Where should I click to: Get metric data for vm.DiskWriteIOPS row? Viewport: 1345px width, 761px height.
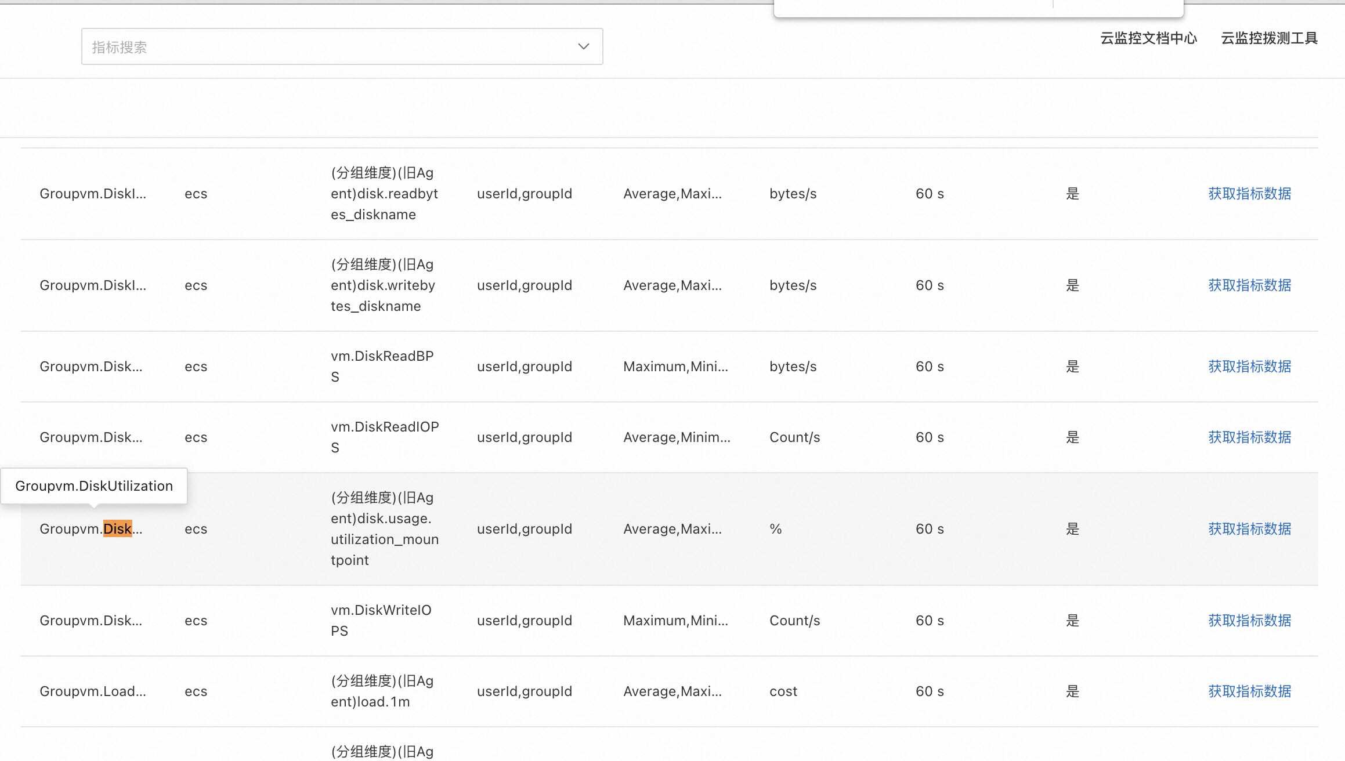pos(1249,621)
